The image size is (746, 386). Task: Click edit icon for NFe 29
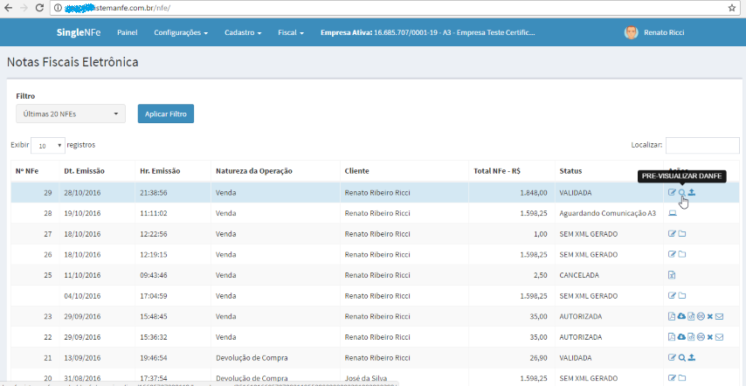click(672, 192)
